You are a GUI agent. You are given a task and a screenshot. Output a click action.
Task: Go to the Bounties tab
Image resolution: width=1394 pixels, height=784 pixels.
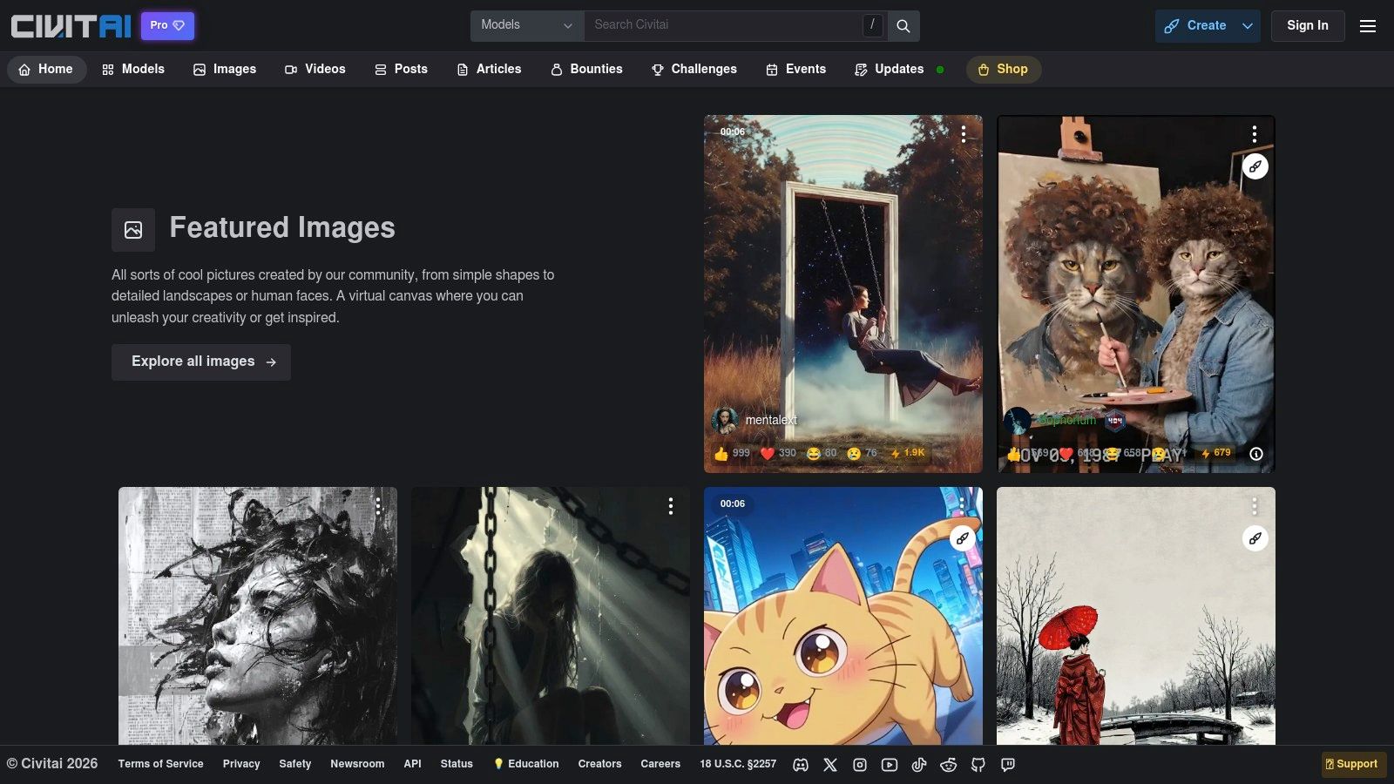pos(586,69)
